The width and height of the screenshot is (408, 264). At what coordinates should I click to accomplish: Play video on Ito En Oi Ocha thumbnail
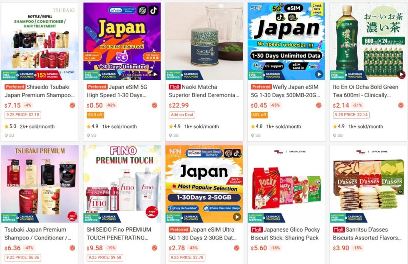(401, 74)
